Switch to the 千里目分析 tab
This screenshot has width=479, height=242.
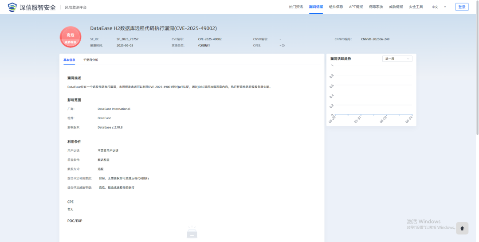point(91,60)
